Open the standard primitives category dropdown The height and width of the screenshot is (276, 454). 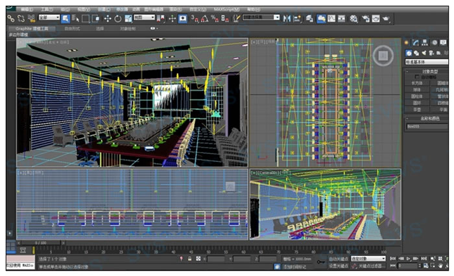427,62
